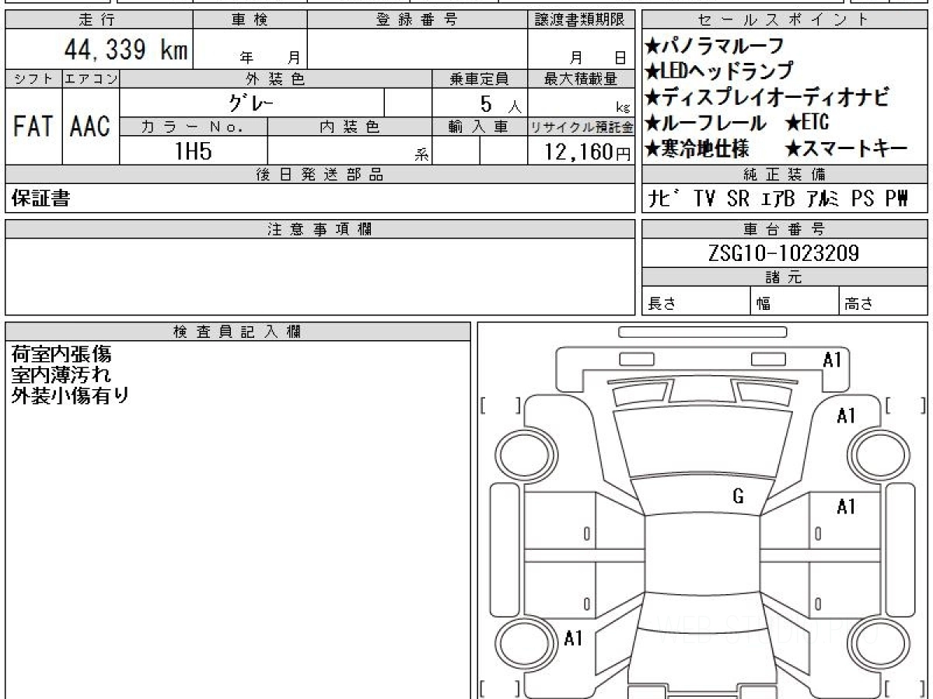Click the 後日発送部品 heading
Screen dimensions: 933x699
pyautogui.click(x=320, y=174)
